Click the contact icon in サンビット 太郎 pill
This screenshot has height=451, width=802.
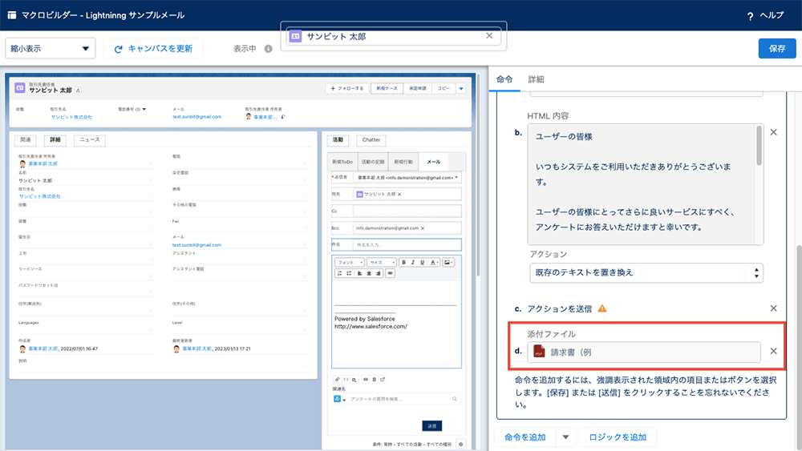pyautogui.click(x=296, y=36)
